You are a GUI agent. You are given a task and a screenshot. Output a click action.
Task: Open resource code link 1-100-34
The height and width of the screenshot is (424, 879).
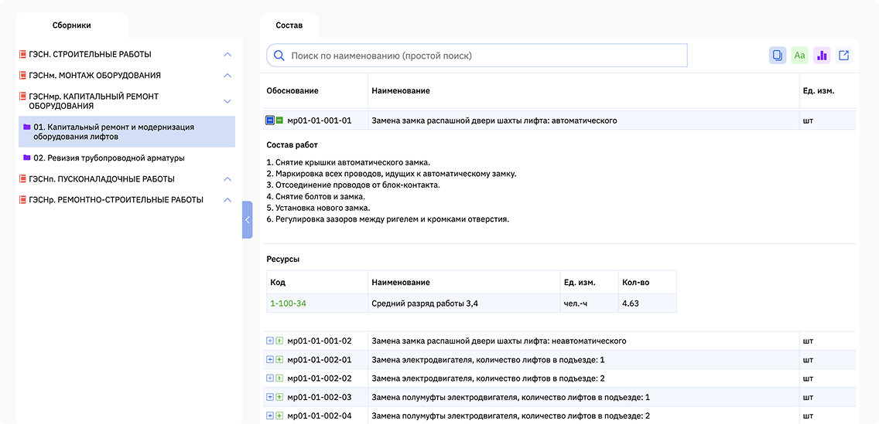tap(288, 304)
